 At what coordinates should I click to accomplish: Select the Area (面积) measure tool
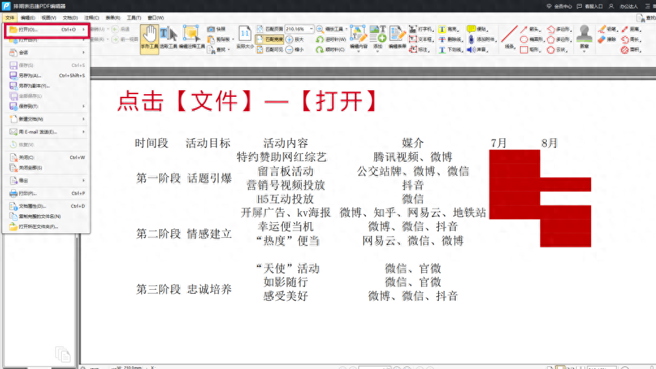tap(631, 49)
